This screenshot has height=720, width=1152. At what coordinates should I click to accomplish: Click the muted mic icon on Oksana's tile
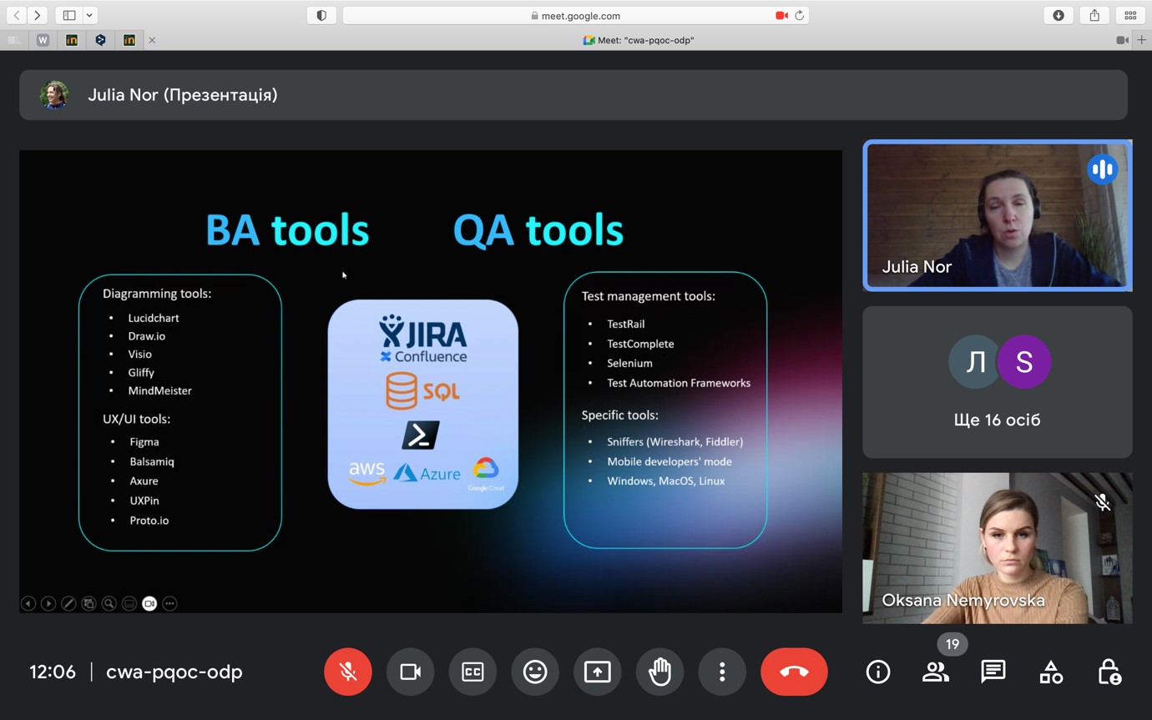coord(1103,501)
